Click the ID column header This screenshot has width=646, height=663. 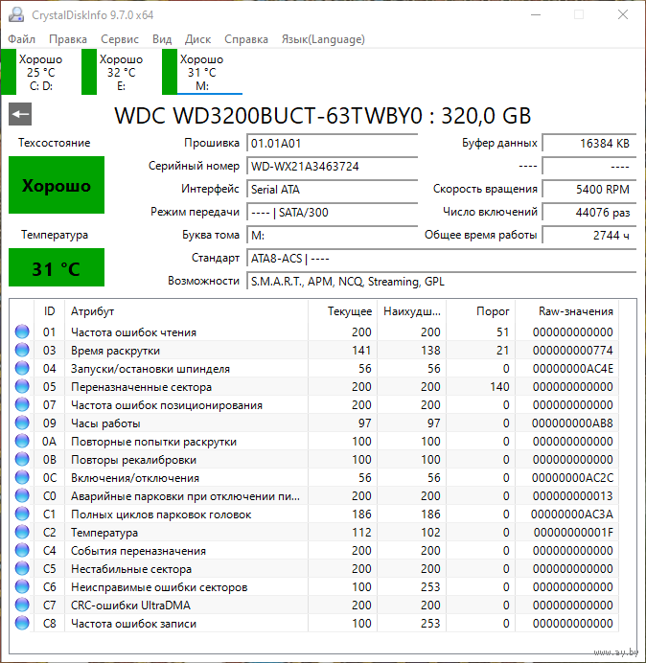49,311
